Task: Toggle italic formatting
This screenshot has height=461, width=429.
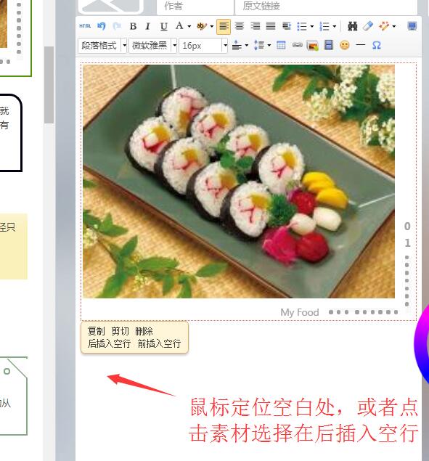Action: point(148,26)
